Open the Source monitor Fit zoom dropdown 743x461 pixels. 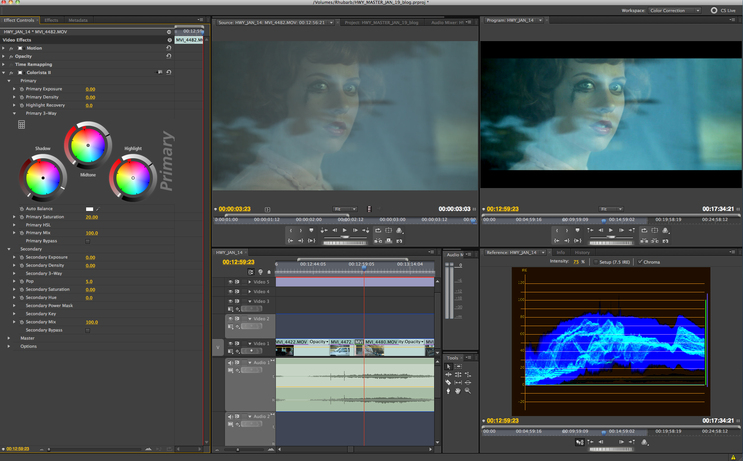[345, 209]
